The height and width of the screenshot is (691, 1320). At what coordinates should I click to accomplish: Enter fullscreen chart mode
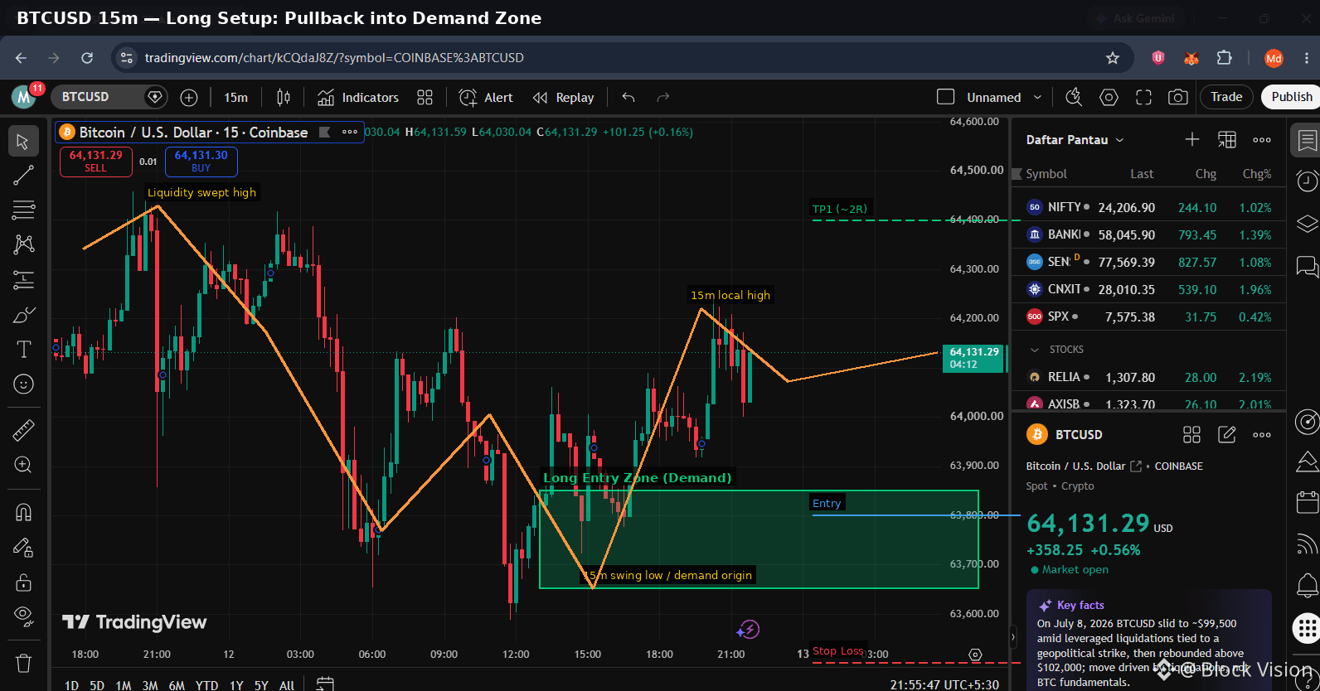pyautogui.click(x=1143, y=97)
